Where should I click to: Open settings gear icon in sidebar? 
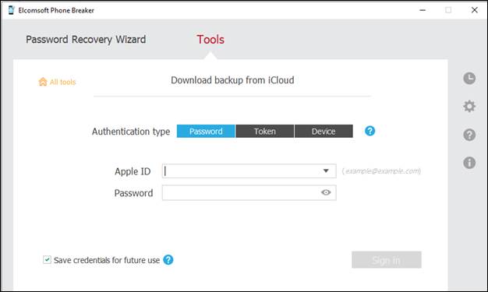click(x=469, y=107)
